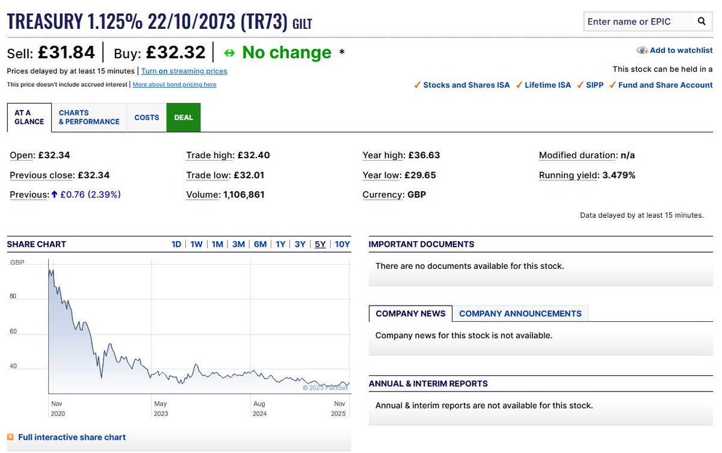Click the Year low label
722x453 pixels.
[382, 175]
